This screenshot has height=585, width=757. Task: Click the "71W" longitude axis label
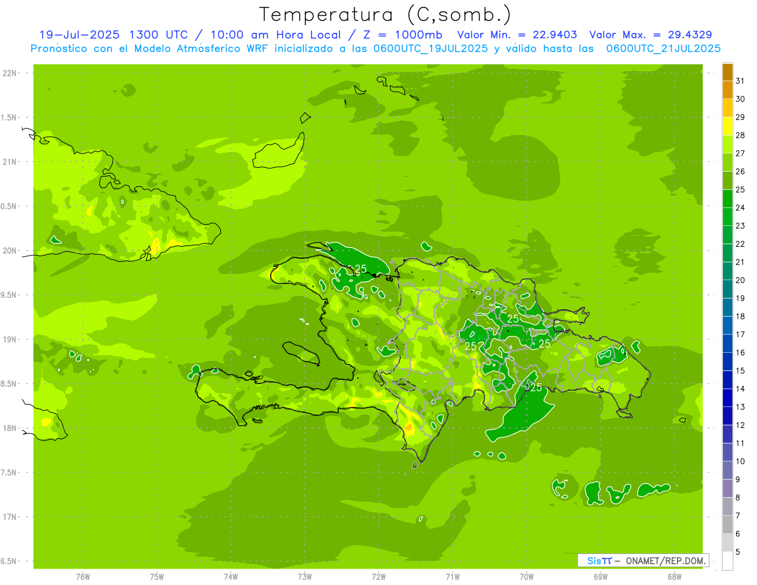[452, 577]
